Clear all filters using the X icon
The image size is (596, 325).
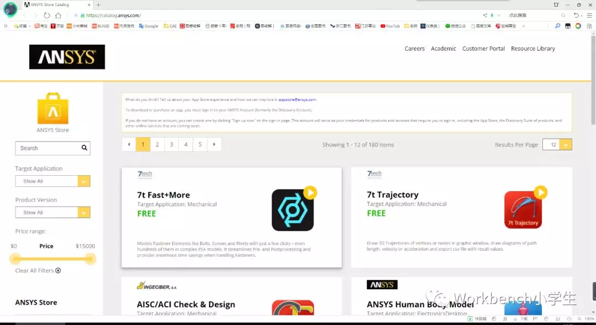click(58, 270)
